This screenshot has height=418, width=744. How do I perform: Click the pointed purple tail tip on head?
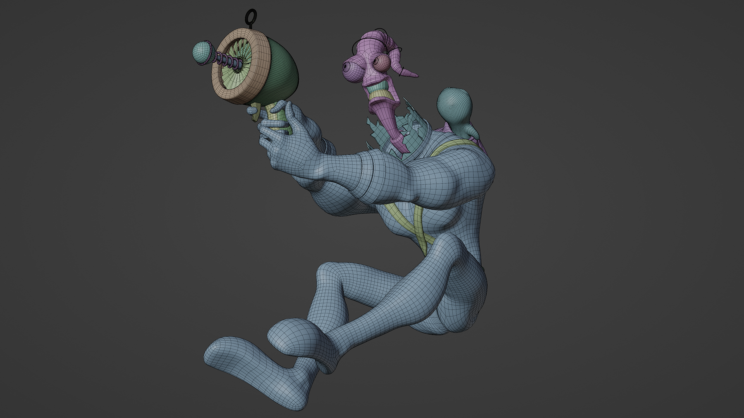411,74
